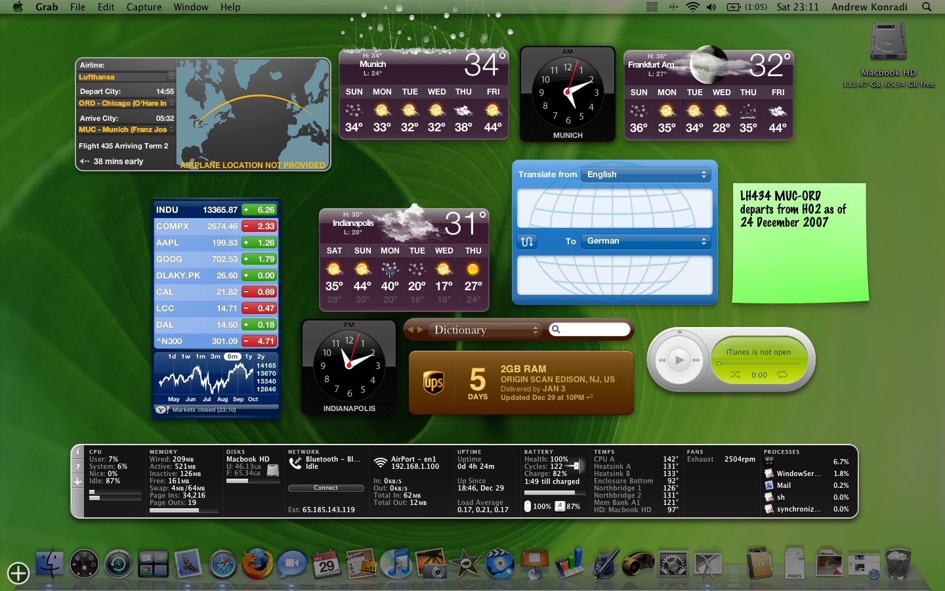Open iMovie star icon in Dock
This screenshot has width=945, height=591.
click(465, 564)
